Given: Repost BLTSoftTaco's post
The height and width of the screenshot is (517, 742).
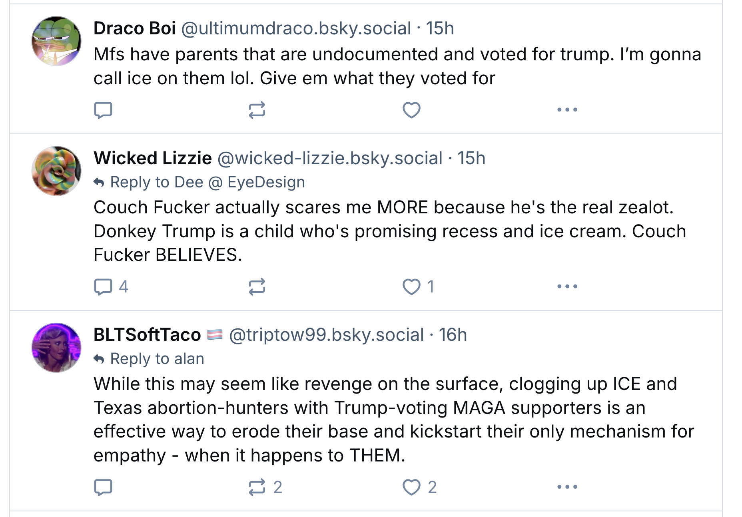Looking at the screenshot, I should click(x=257, y=487).
